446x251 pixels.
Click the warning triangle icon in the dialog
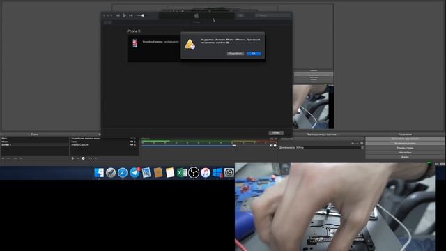(190, 44)
